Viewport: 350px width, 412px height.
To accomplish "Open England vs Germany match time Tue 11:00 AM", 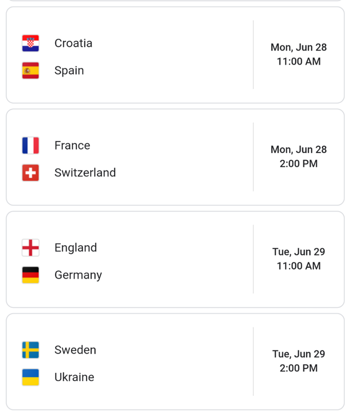I will [x=299, y=259].
